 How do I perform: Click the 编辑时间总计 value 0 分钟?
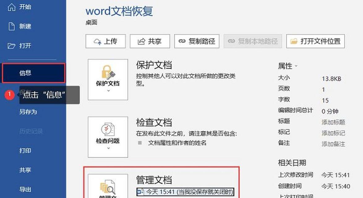(330, 111)
